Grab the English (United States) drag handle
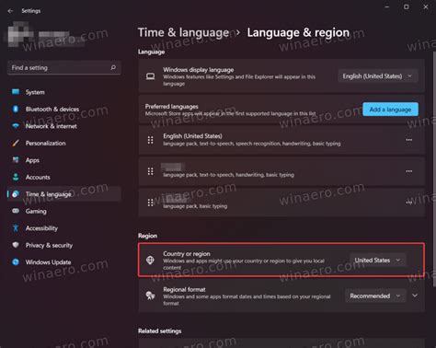Image resolution: width=436 pixels, height=348 pixels. pos(150,140)
